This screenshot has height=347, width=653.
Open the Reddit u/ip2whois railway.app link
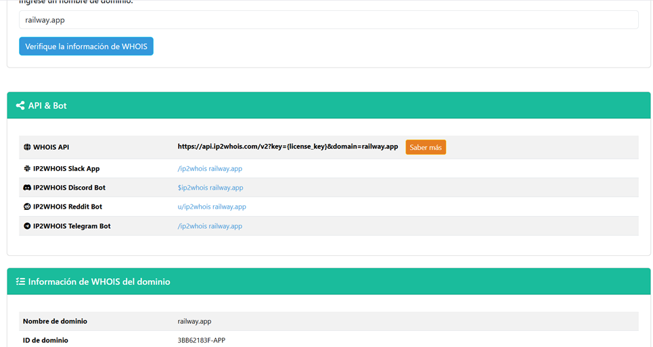point(212,207)
